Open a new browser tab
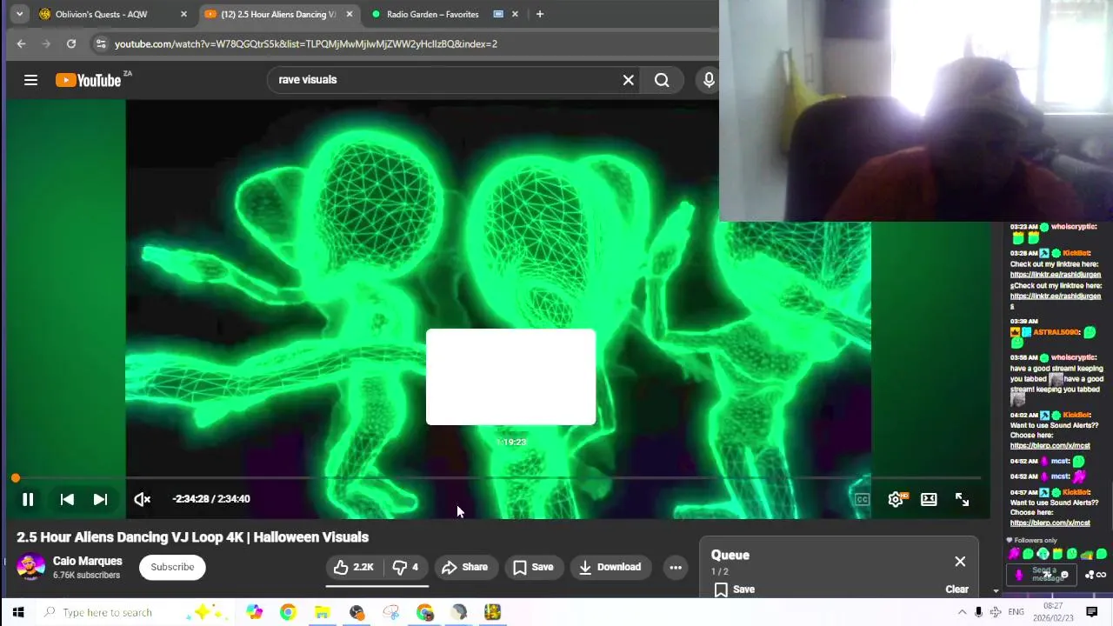The width and height of the screenshot is (1113, 626). 540,14
